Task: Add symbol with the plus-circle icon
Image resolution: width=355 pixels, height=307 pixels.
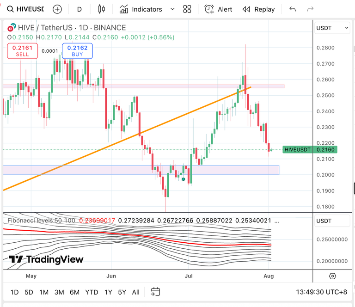Action: pyautogui.click(x=57, y=9)
